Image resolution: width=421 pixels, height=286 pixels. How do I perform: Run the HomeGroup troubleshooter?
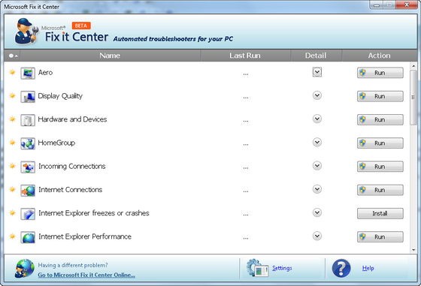[380, 143]
